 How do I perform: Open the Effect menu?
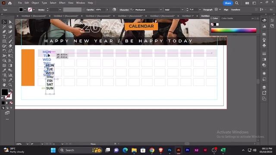tap(62, 3)
